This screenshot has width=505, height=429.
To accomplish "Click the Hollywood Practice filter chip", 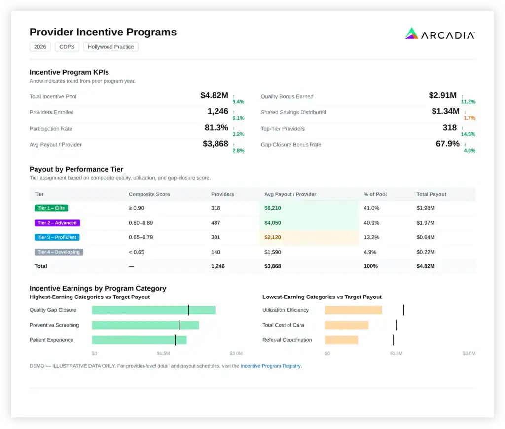I will (x=111, y=47).
